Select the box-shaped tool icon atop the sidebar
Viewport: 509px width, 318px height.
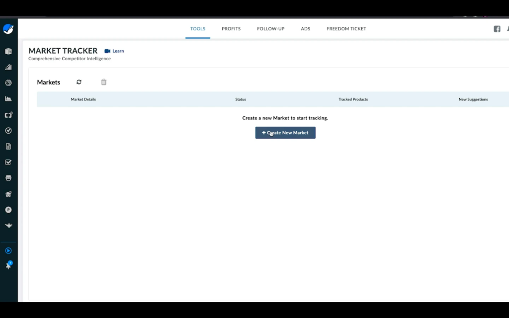point(8,51)
